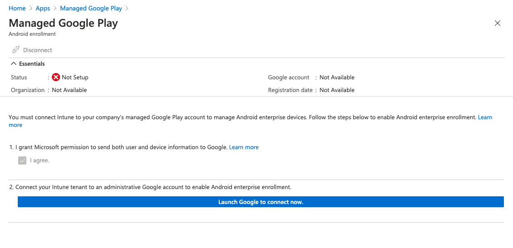Screen dimensions: 513x248
Task: Click the Registration date Not Available value
Action: pos(337,90)
